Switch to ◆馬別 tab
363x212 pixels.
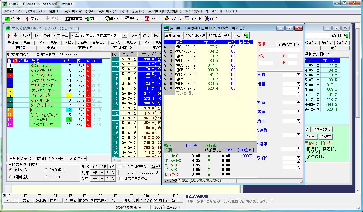pyautogui.click(x=52, y=48)
